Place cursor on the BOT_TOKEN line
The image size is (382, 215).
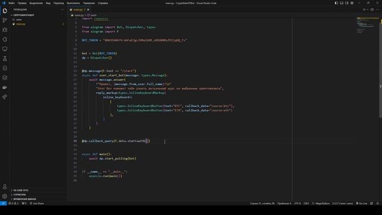[134, 40]
